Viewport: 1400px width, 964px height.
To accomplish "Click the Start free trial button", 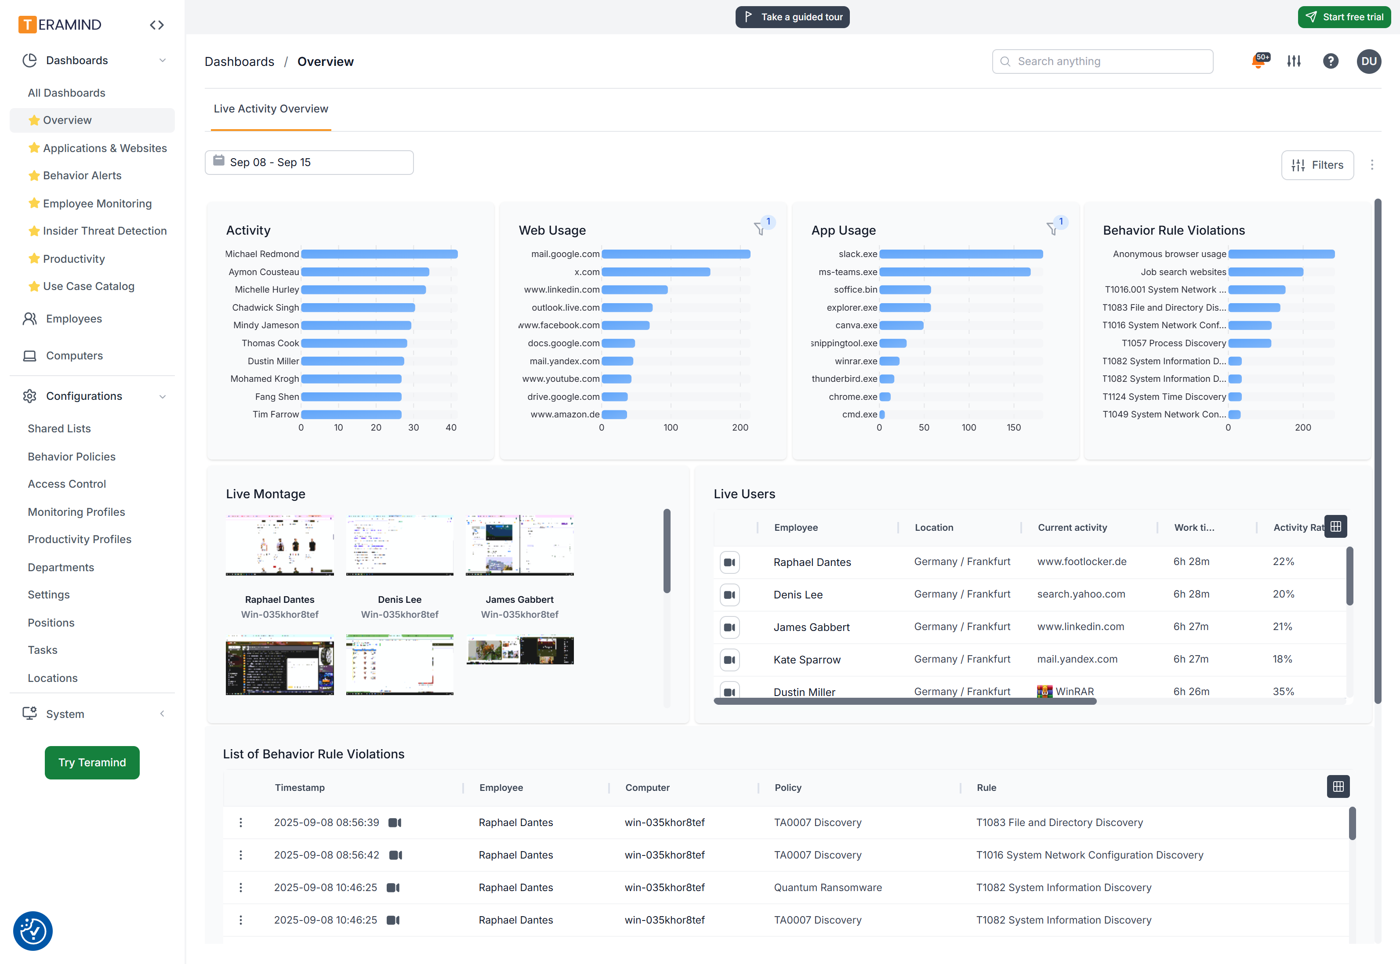I will (1344, 17).
